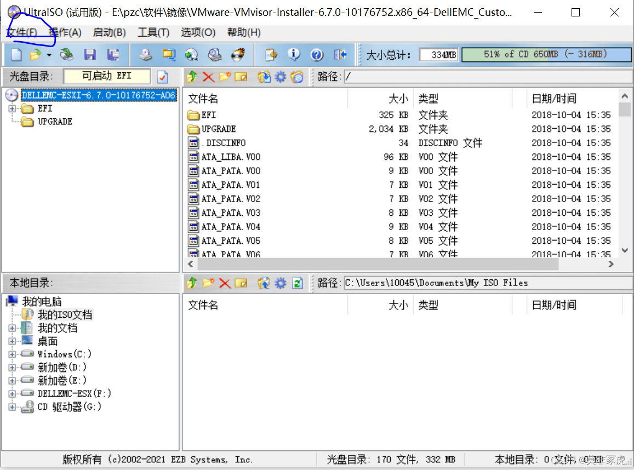The height and width of the screenshot is (470, 634).
Task: Click the Burn CD/DVD image flame icon
Action: pyautogui.click(x=238, y=55)
